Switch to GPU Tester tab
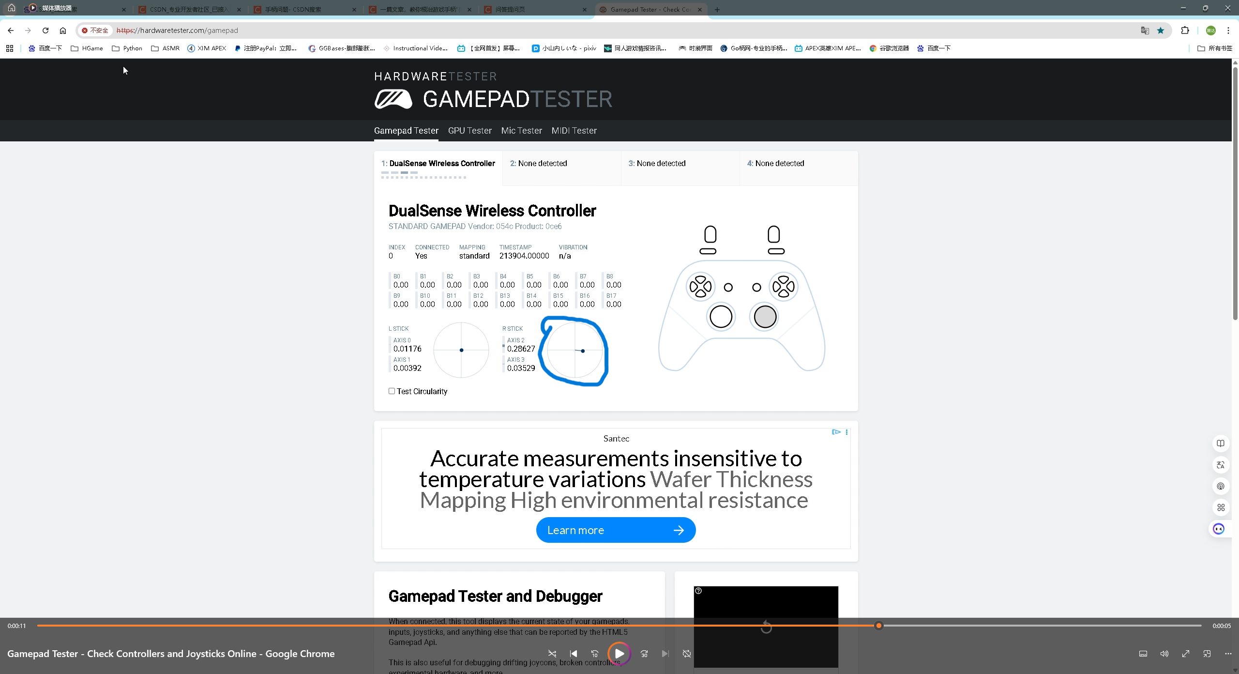The height and width of the screenshot is (674, 1239). click(469, 131)
